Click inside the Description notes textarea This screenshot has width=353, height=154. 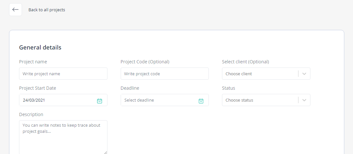pyautogui.click(x=63, y=137)
